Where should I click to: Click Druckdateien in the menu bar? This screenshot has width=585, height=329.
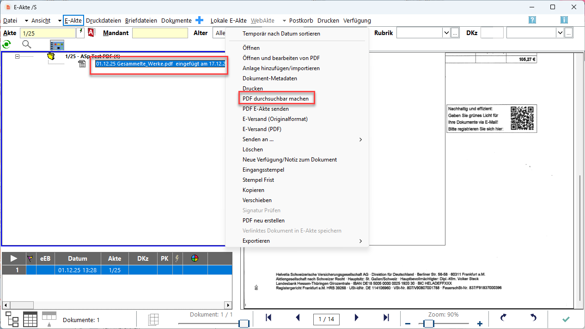coord(104,21)
